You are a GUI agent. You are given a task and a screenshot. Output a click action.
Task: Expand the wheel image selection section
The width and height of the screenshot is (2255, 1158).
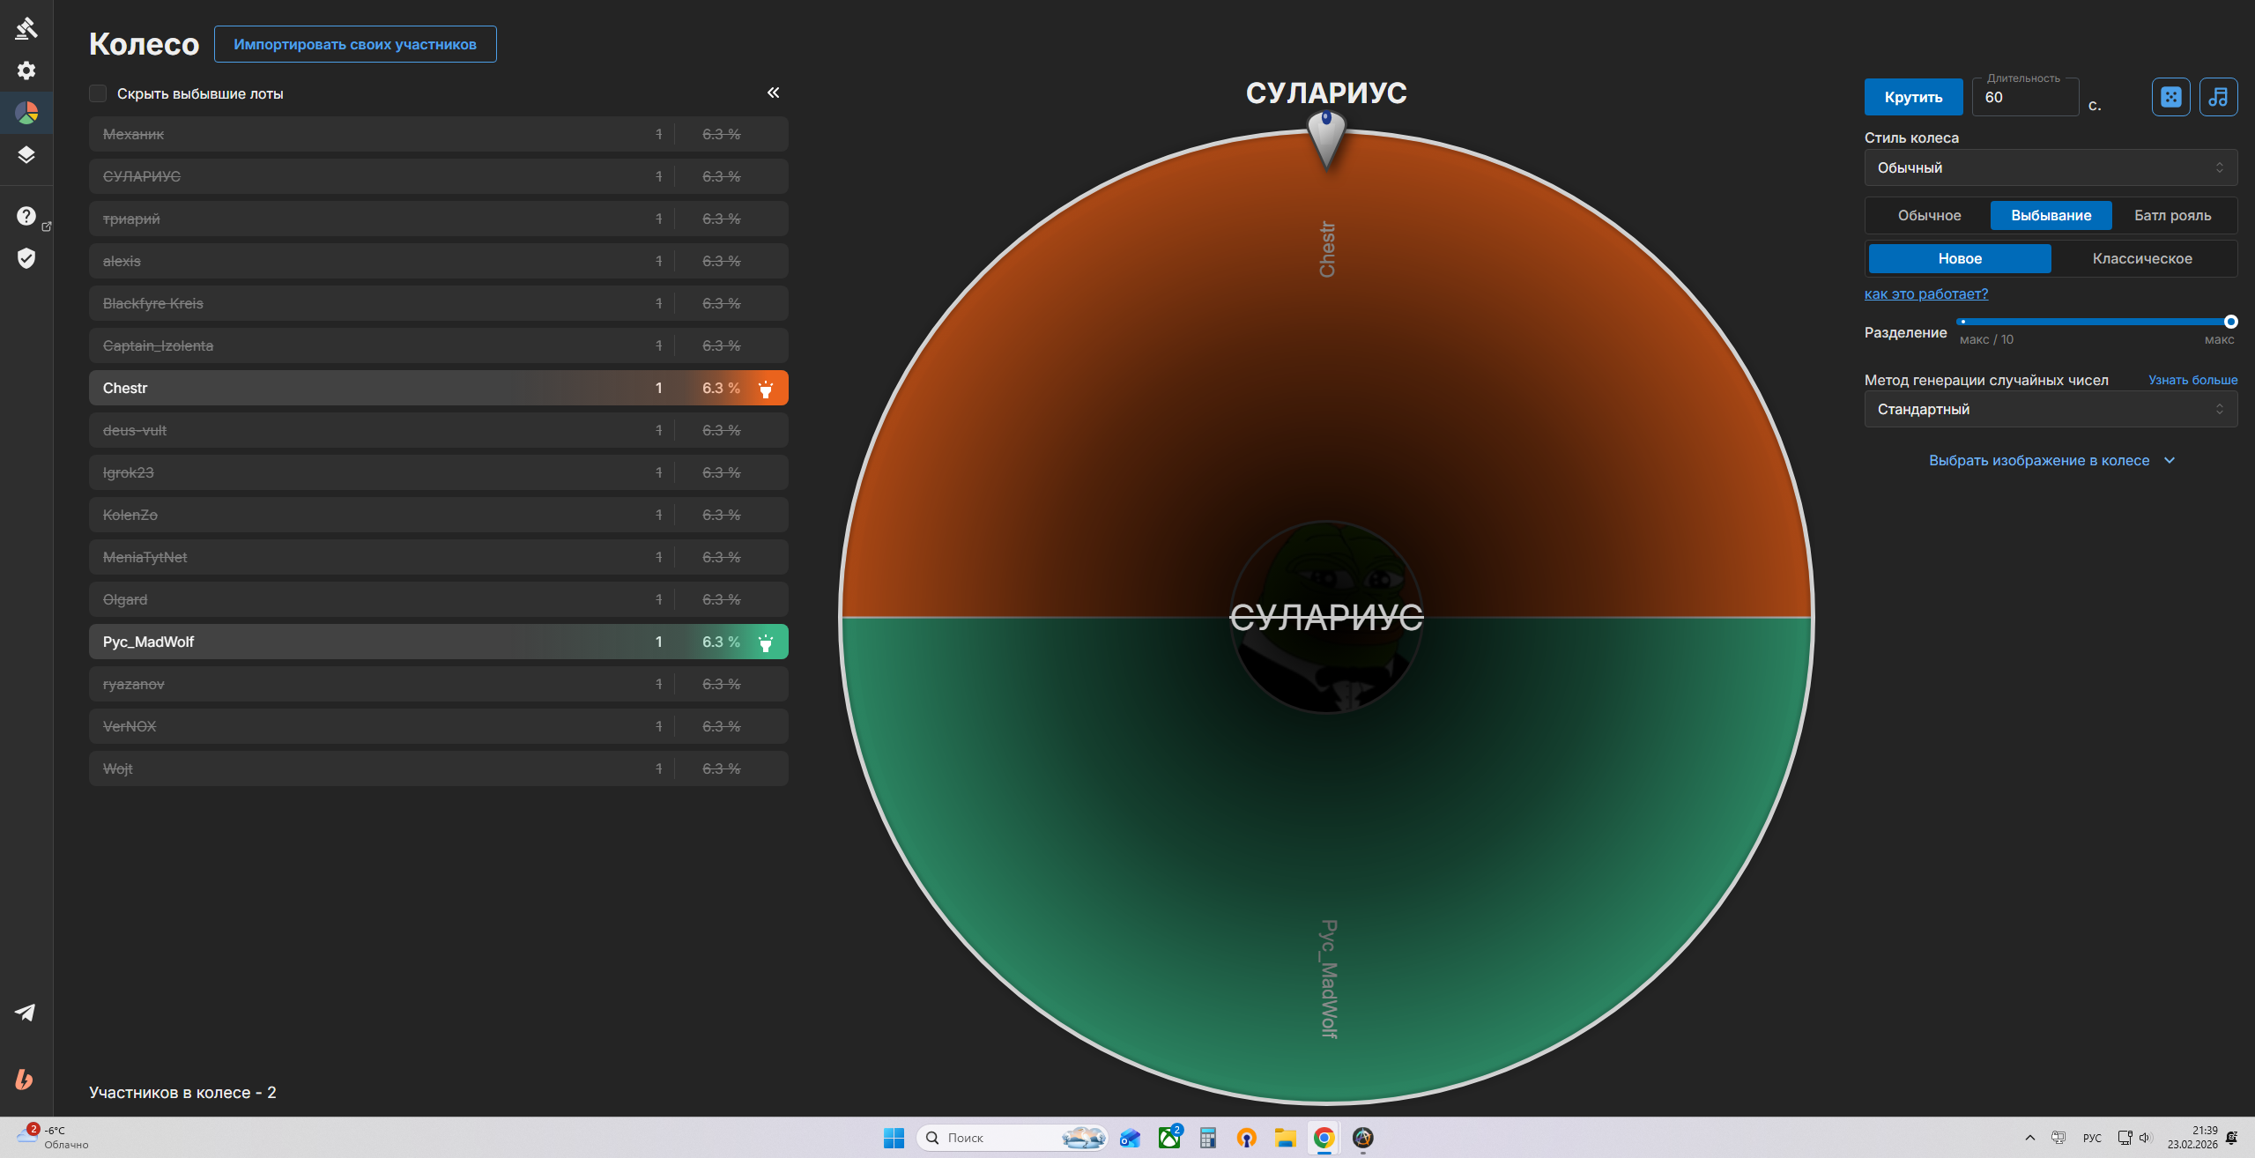[2051, 460]
